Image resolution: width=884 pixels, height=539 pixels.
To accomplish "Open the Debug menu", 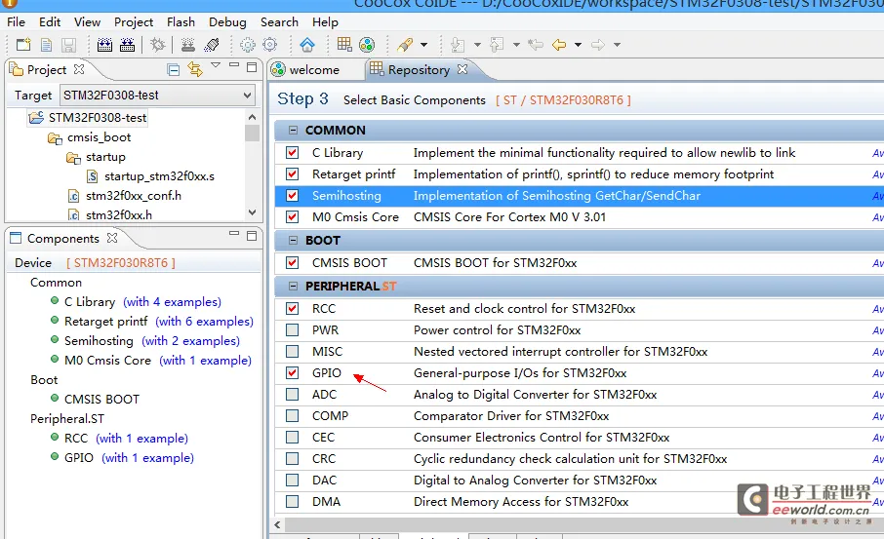I will 227,22.
